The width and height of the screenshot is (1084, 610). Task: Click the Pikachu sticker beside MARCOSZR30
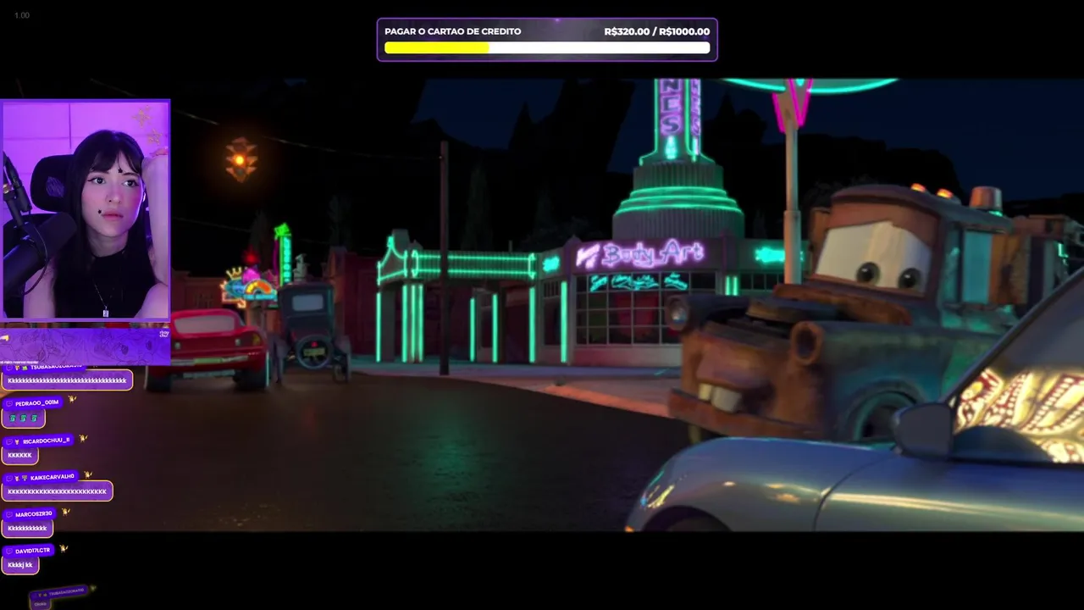coord(65,511)
